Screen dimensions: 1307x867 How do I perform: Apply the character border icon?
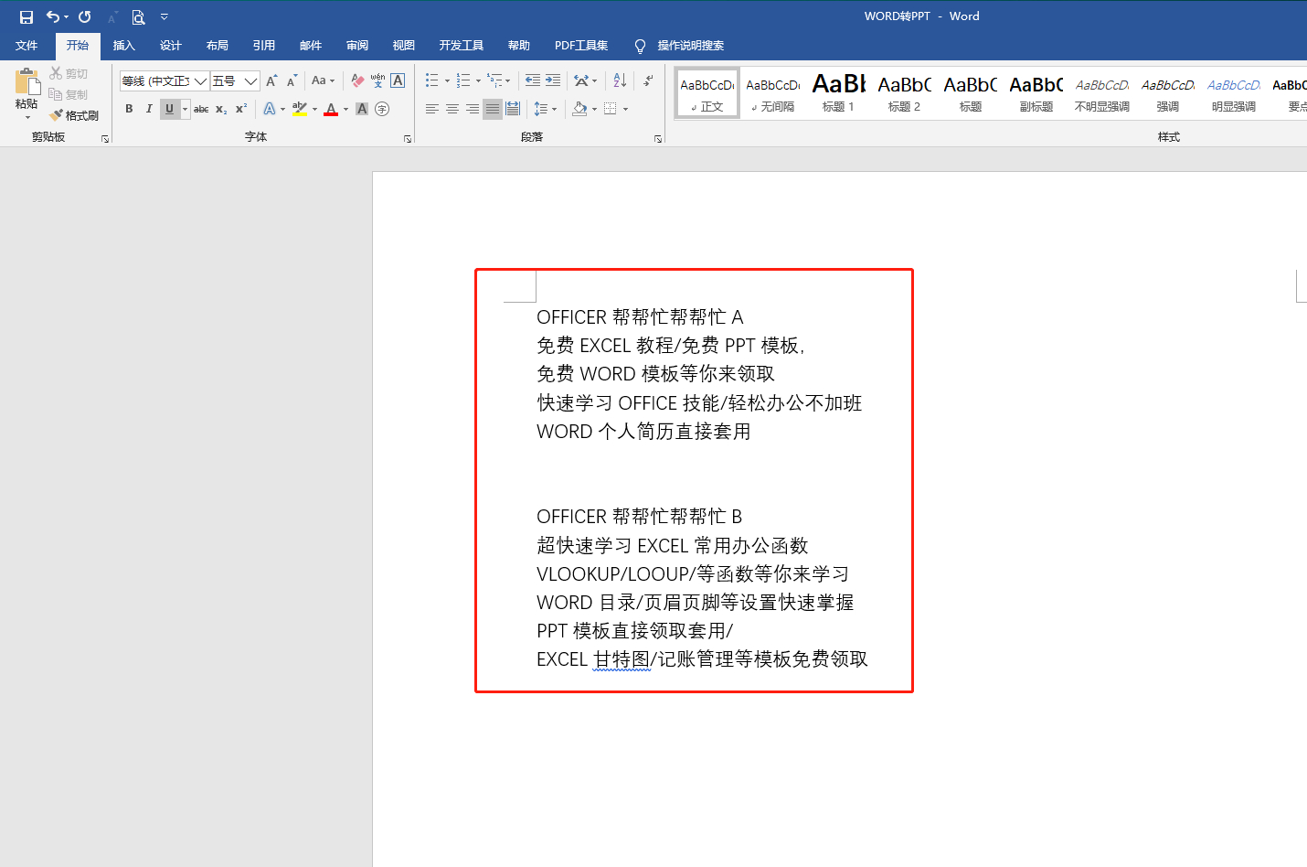pyautogui.click(x=398, y=80)
